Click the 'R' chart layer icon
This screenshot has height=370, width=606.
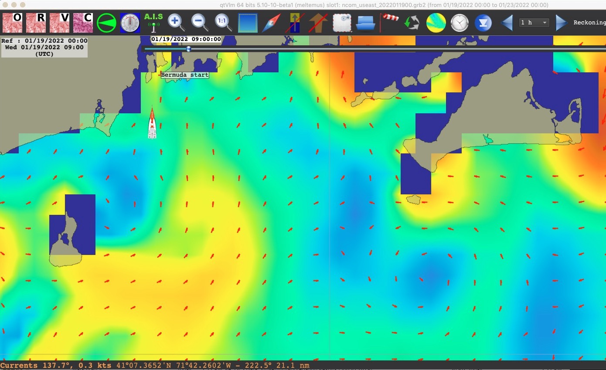(x=36, y=23)
